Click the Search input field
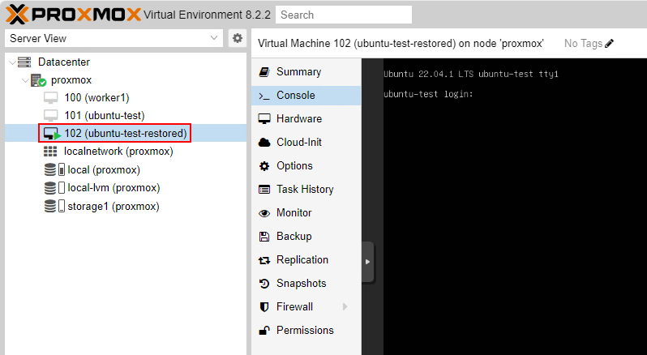 click(x=343, y=15)
